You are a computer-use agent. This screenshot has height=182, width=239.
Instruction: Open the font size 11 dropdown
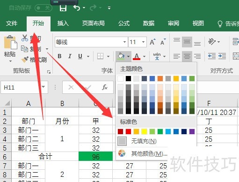click(143, 42)
